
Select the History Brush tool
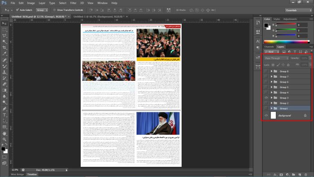tap(4, 78)
